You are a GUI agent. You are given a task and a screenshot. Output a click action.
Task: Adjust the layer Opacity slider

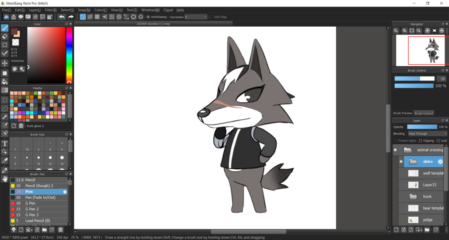[x=422, y=127]
